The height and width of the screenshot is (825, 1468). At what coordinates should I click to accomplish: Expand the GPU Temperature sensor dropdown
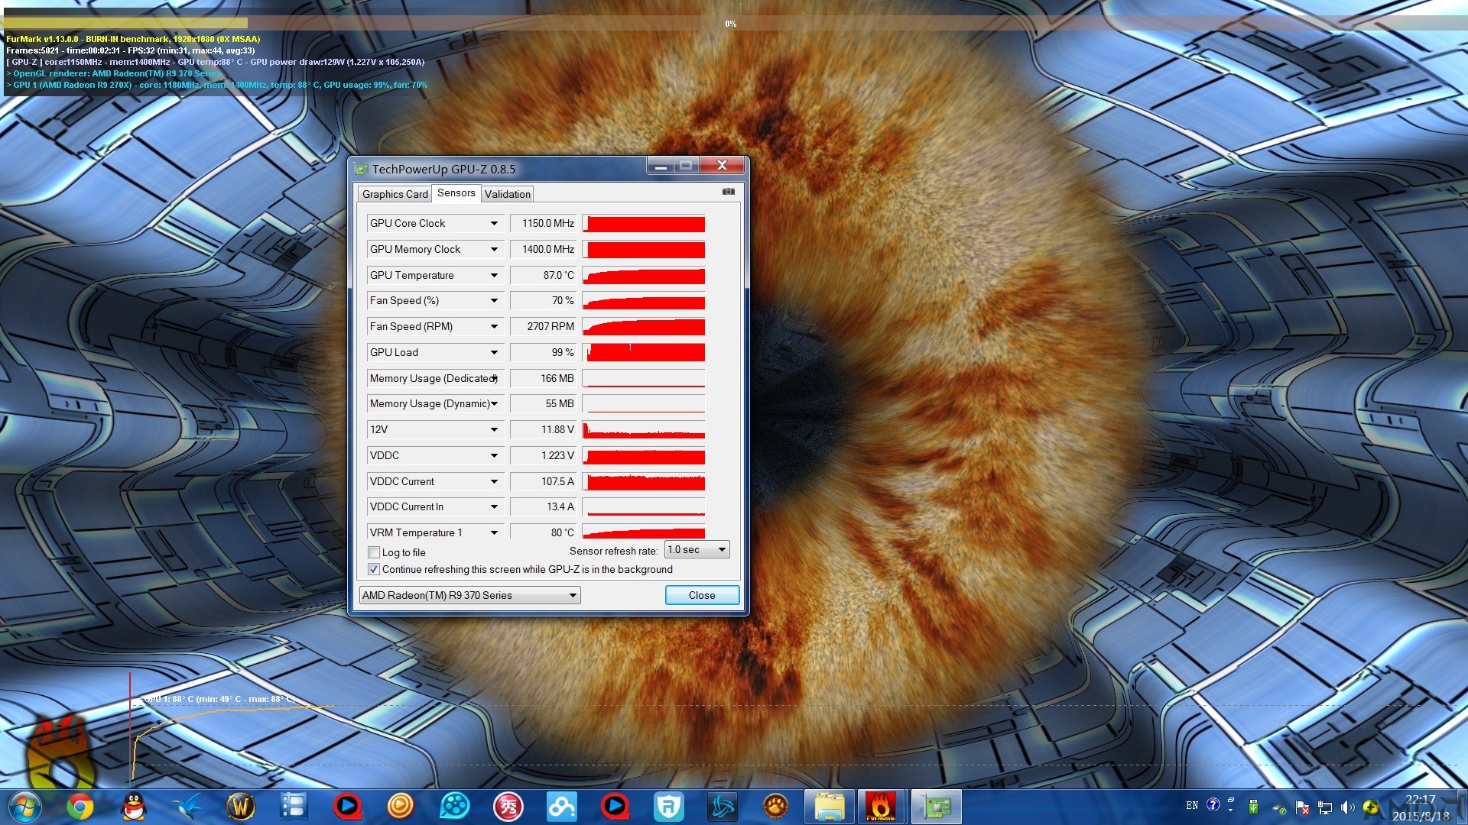point(494,275)
